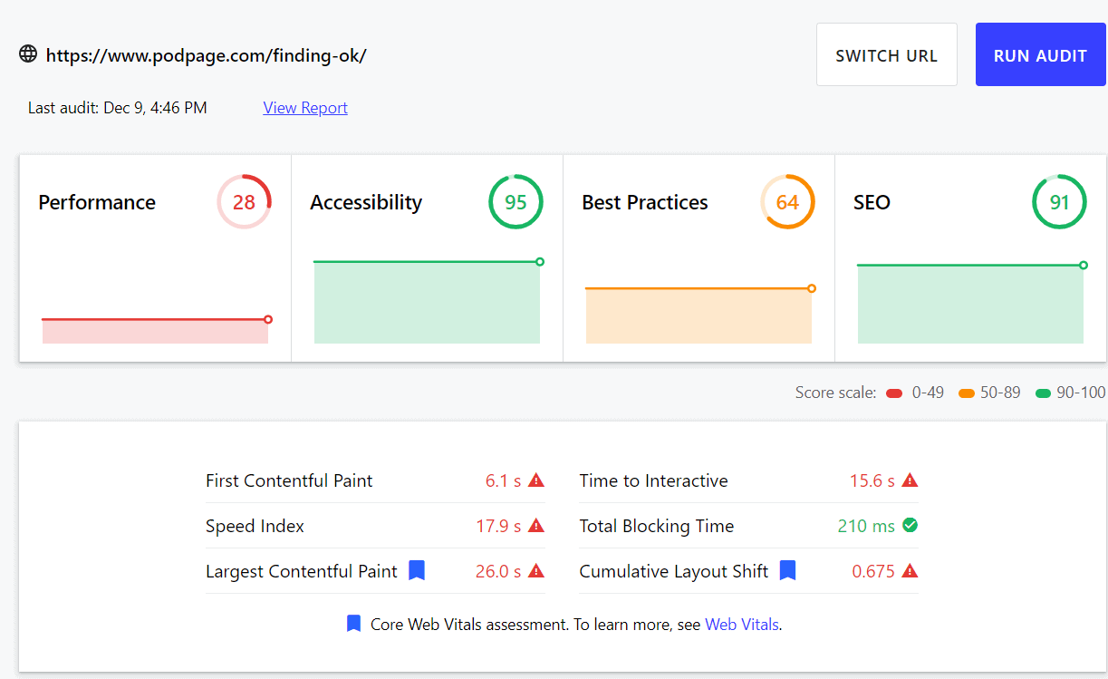Click the Score scale: label
Screen dimensions: 1108x679
(x=836, y=393)
